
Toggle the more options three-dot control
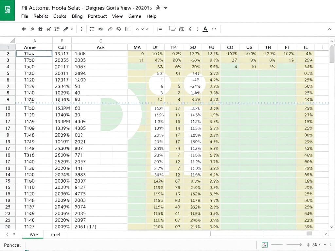coord(198,29)
